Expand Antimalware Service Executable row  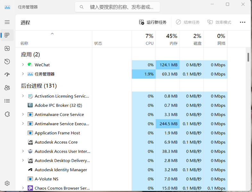tap(23, 123)
